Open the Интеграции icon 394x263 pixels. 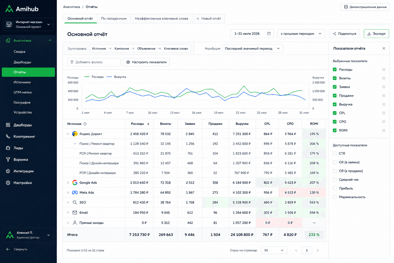pyautogui.click(x=8, y=171)
